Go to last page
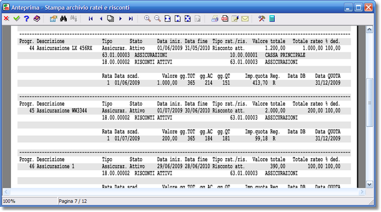Viewport: 381px width, 212px height. click(131, 19)
